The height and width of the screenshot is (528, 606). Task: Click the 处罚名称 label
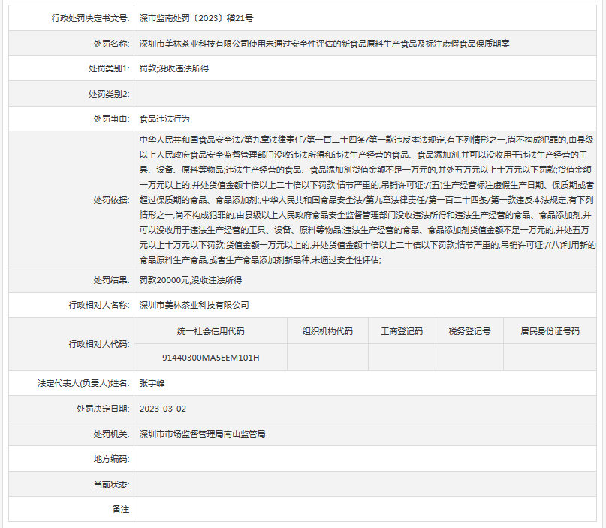111,44
